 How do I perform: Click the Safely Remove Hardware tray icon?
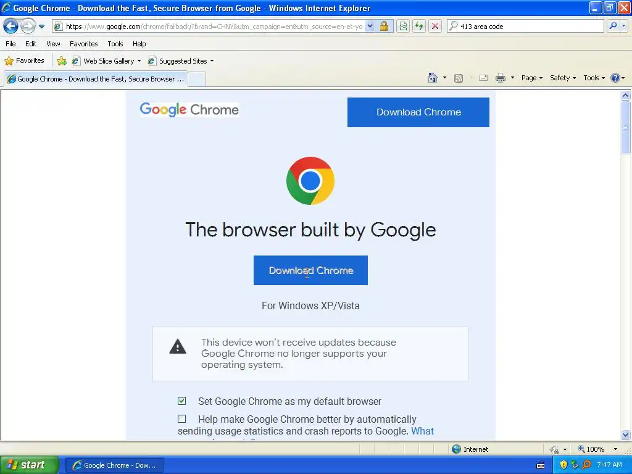click(575, 465)
